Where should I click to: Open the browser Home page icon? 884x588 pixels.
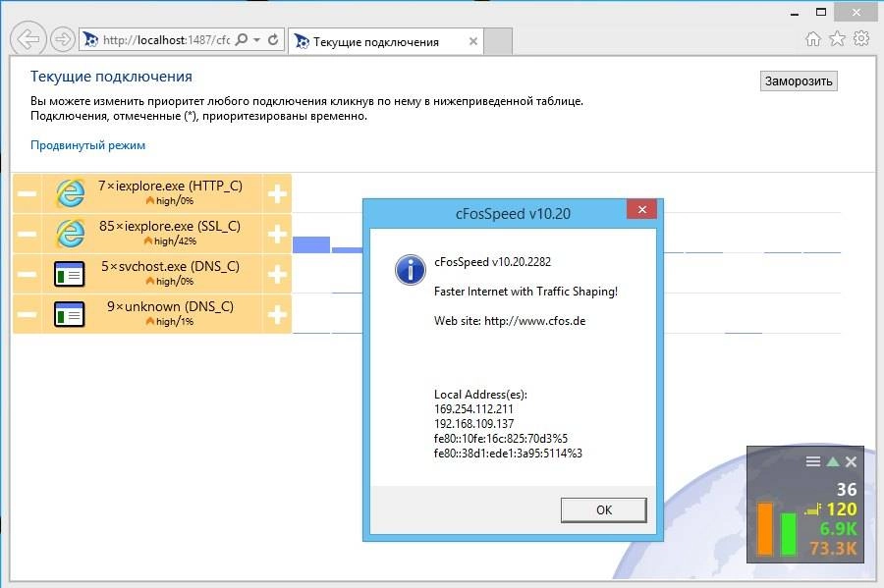[813, 39]
